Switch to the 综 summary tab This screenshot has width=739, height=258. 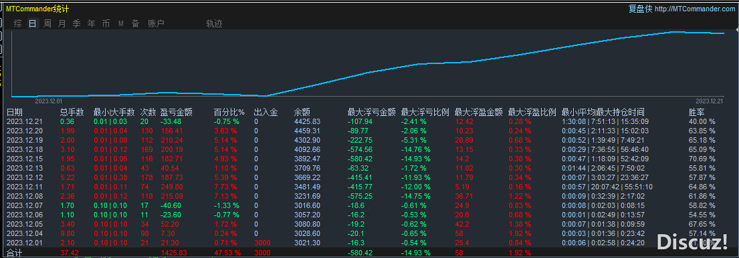point(18,23)
